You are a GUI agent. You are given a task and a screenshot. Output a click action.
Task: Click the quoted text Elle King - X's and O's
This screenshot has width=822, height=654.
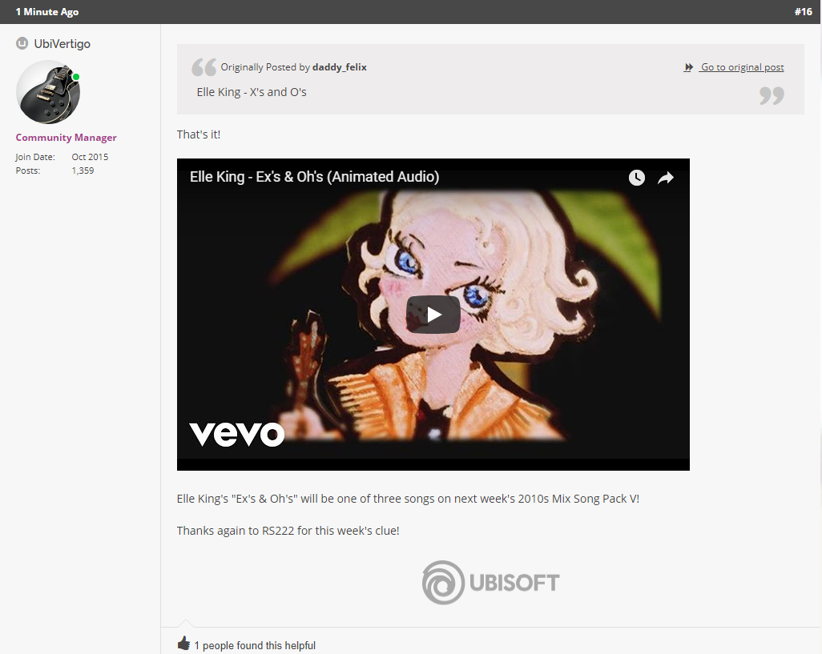(252, 92)
